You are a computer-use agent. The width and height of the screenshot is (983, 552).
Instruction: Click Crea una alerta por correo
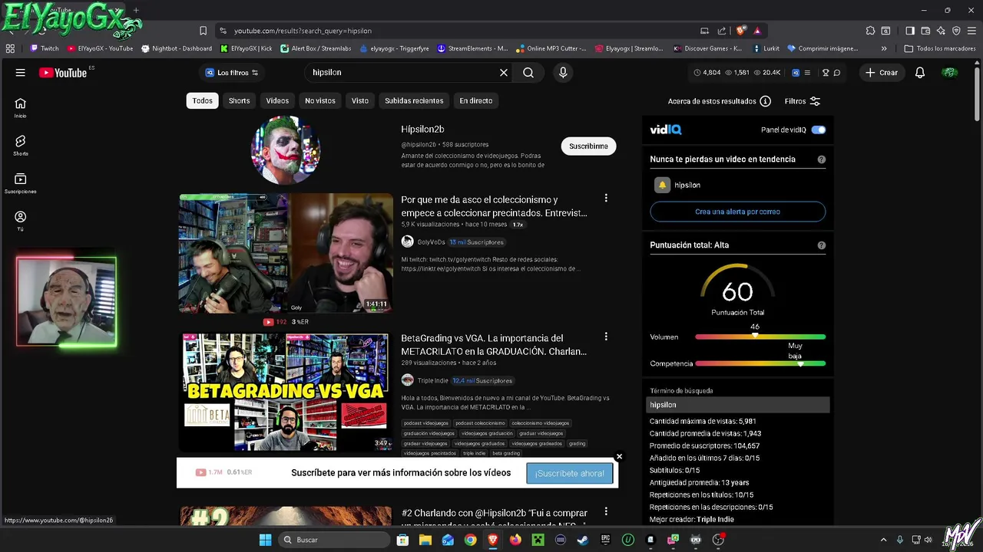coord(737,212)
